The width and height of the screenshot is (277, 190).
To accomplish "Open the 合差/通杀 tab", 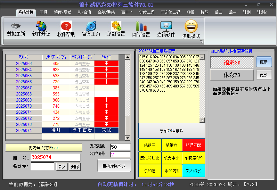I will pyautogui.click(x=106, y=12).
